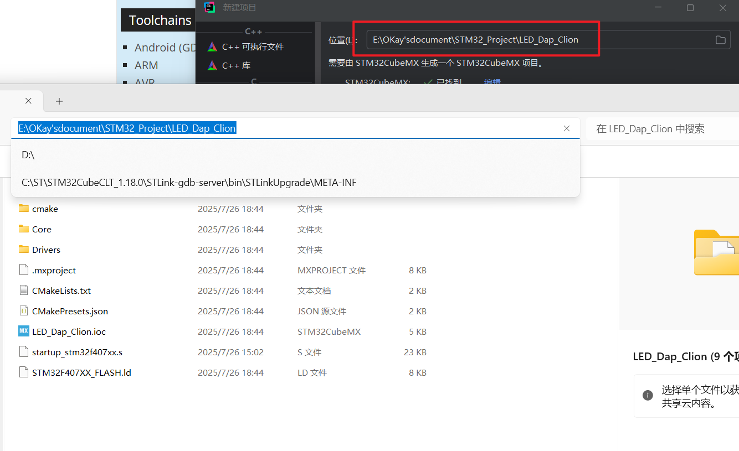Click the cmake folder icon
Viewport: 739px width, 451px height.
click(x=23, y=209)
